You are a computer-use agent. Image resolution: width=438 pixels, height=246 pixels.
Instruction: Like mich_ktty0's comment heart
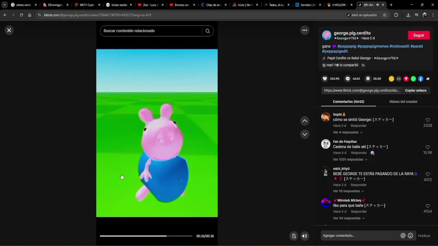[x=428, y=174]
